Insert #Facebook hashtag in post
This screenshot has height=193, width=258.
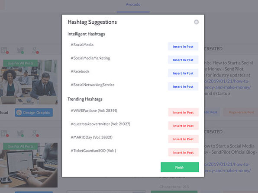pos(183,73)
